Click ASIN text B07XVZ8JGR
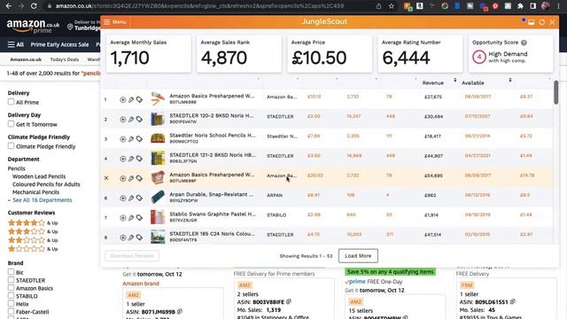The width and height of the screenshot is (567, 319). (x=183, y=221)
